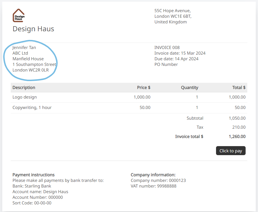Click the Description column header
258x212 pixels.
coord(24,88)
